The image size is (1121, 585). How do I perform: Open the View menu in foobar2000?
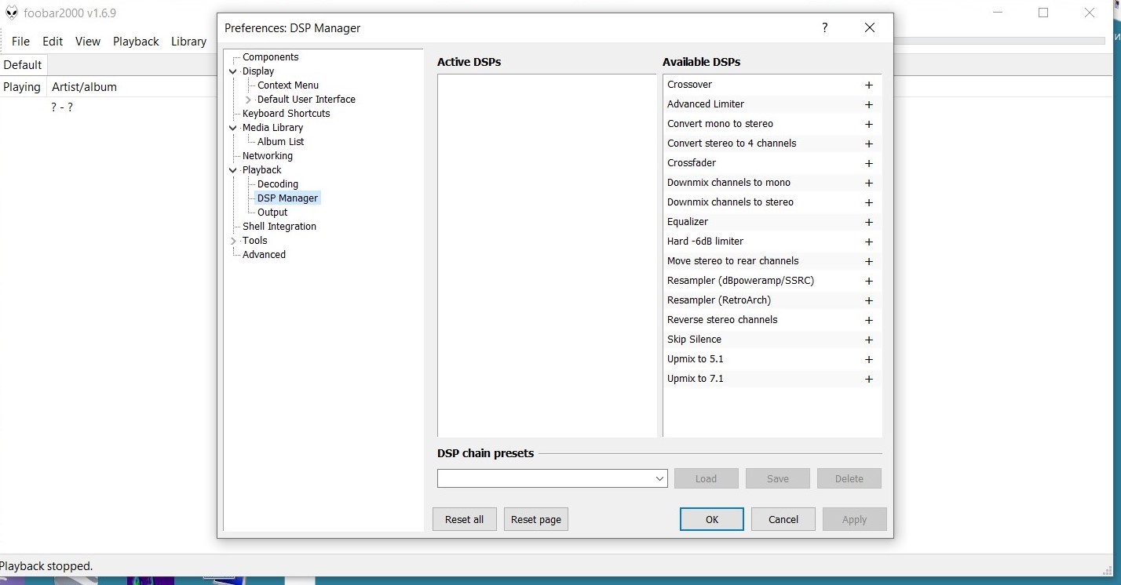[x=88, y=42]
